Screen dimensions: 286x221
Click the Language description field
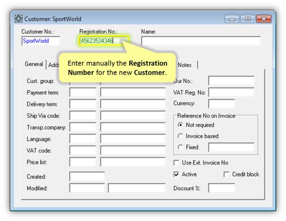pos(133,139)
